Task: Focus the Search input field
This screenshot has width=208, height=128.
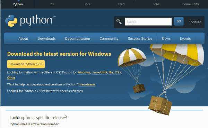Action: tap(148, 21)
